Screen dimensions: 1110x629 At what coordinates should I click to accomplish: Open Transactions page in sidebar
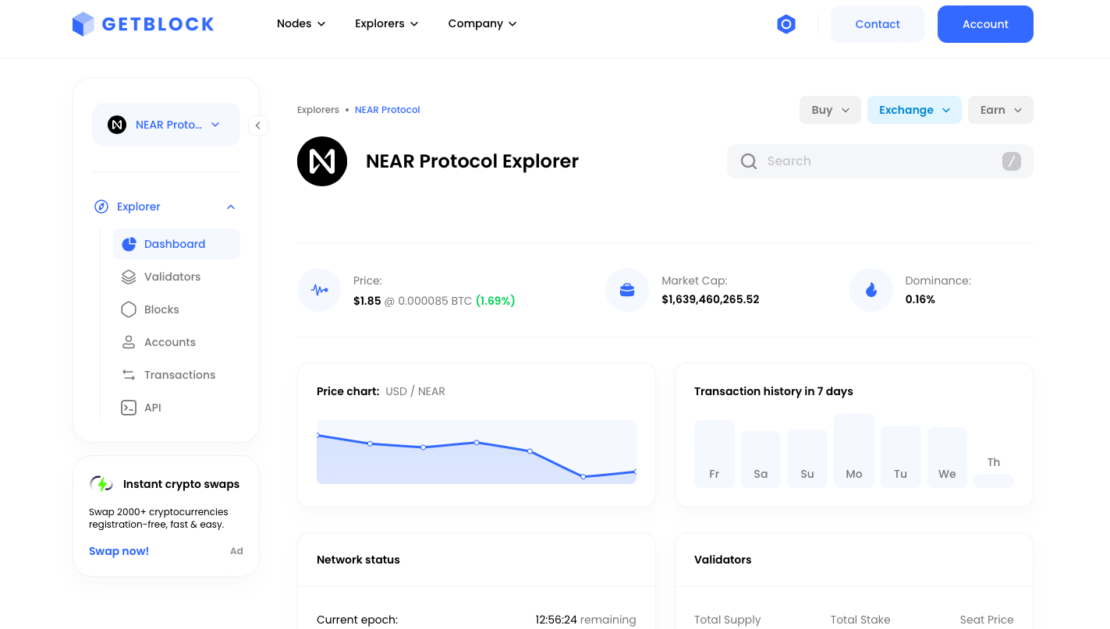click(176, 375)
